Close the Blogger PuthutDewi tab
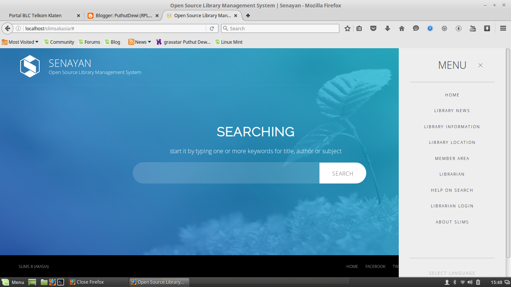The image size is (511, 287). pyautogui.click(x=157, y=16)
